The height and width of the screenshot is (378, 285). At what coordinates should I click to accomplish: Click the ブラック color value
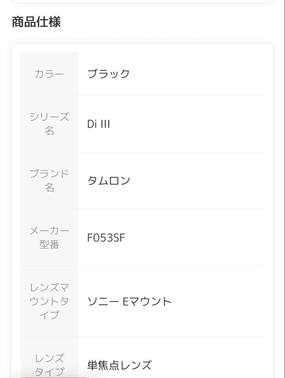click(x=108, y=74)
